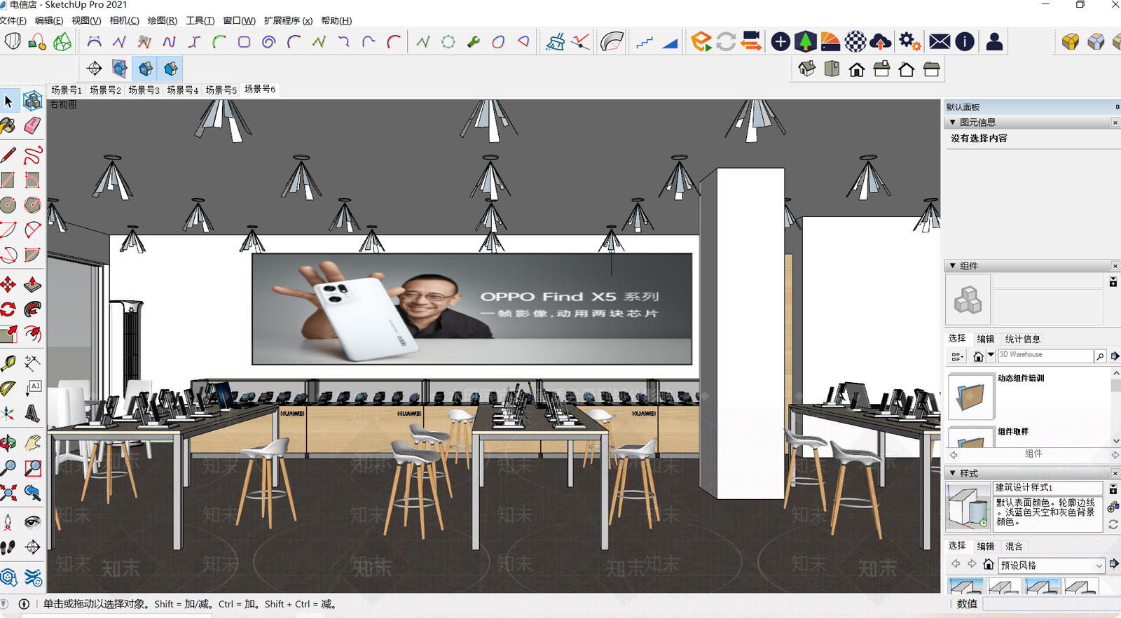Open the user account silhouette icon
1121x618 pixels.
(x=994, y=42)
